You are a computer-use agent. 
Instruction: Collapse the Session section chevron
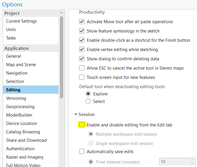pos(76,115)
